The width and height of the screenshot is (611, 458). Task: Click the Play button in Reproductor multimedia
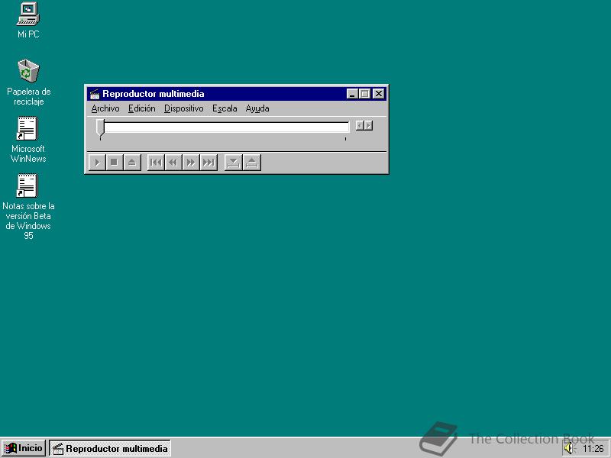[x=97, y=163]
